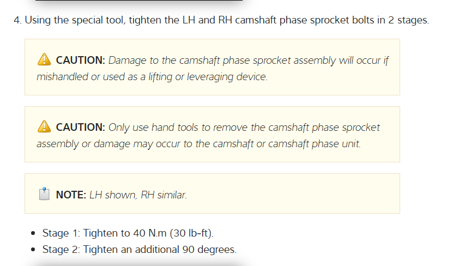Click the step 4 instruction sentence
Image resolution: width=453 pixels, height=266 pixels.
click(227, 21)
